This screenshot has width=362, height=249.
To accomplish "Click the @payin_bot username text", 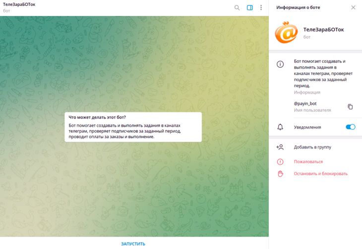I will pyautogui.click(x=305, y=103).
